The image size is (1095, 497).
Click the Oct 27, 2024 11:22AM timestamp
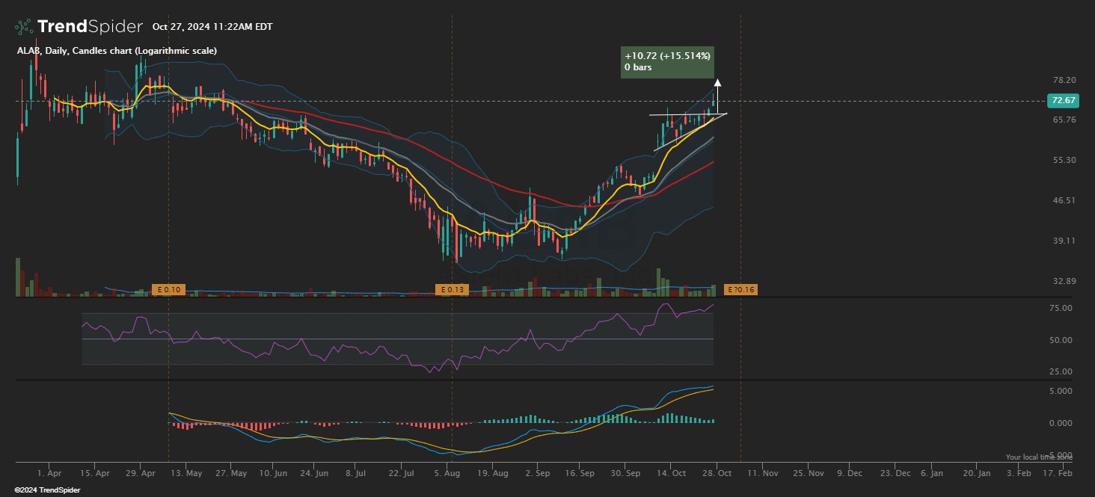(212, 26)
